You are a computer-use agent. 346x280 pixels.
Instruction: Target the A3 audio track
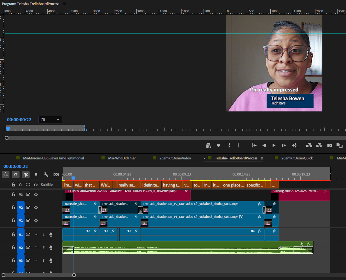[x=21, y=260]
